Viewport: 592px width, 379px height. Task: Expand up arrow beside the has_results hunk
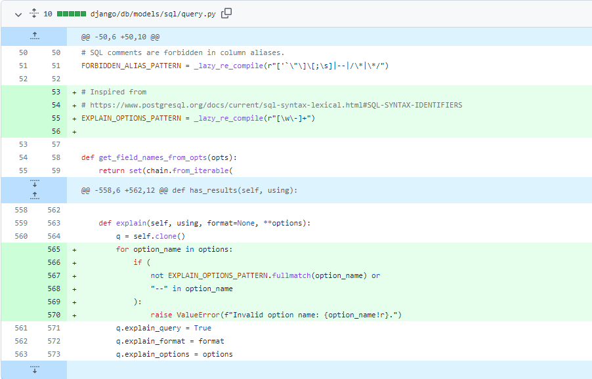click(34, 195)
